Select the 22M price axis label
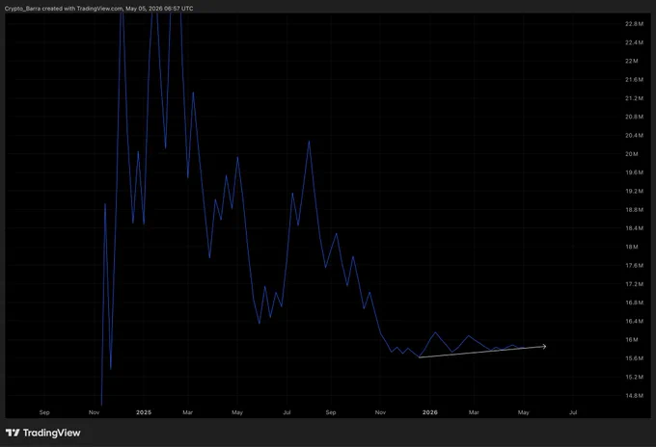 [x=631, y=61]
